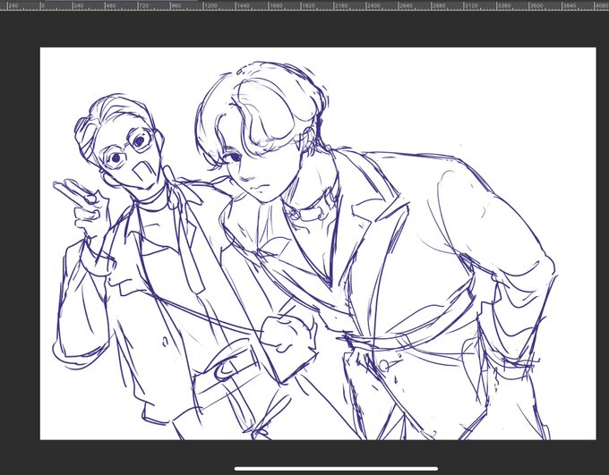Viewport: 609px width, 475px height.
Task: Click the 720 mark on the ruler
Action: pyautogui.click(x=144, y=6)
